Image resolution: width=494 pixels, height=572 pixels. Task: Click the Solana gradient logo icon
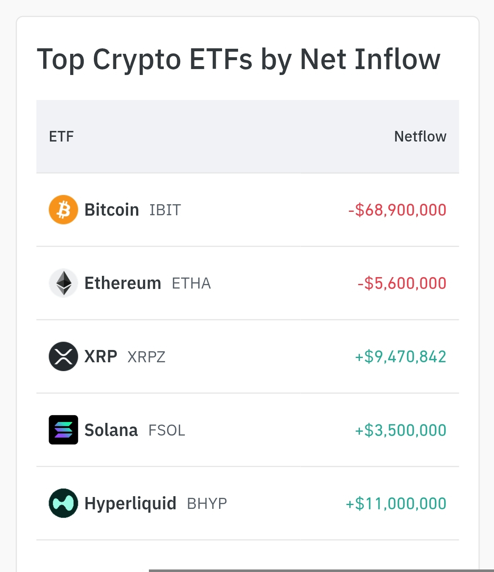63,430
